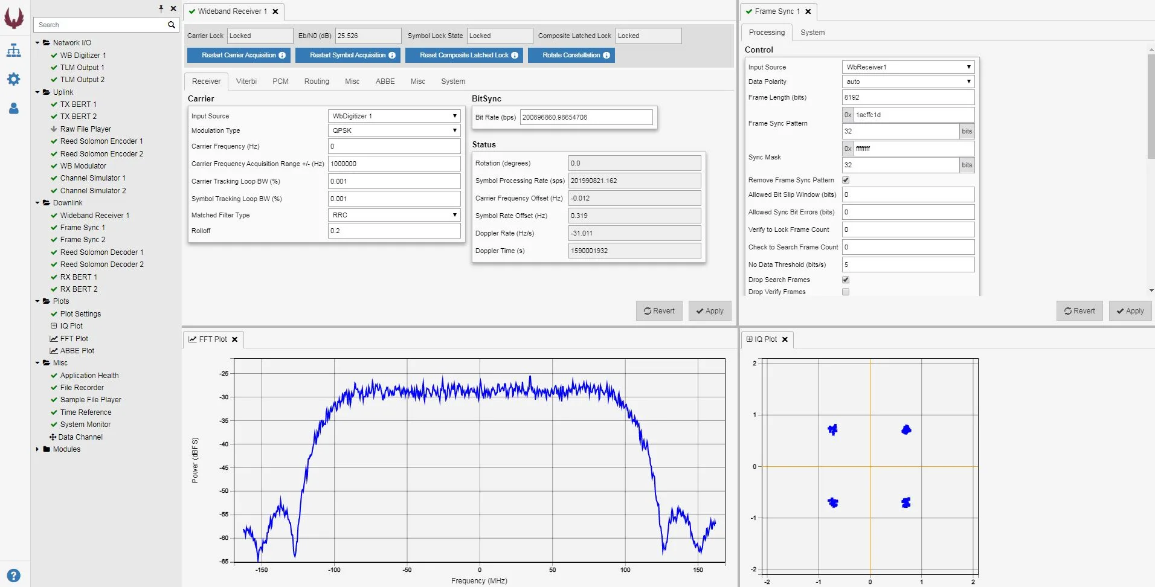1155x587 pixels.
Task: Click Restart Symbol Acquisition button
Action: [x=347, y=55]
